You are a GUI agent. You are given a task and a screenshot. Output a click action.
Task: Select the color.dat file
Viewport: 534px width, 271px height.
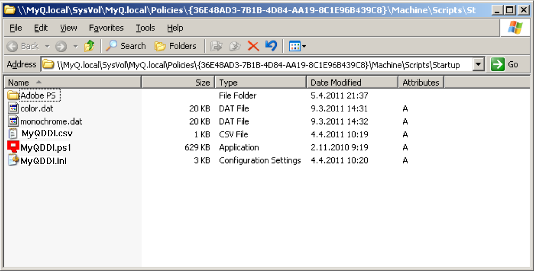coord(37,109)
